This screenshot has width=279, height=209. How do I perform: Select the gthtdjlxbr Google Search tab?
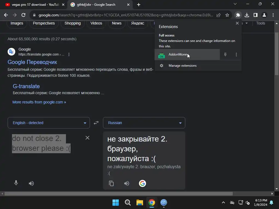[96, 5]
